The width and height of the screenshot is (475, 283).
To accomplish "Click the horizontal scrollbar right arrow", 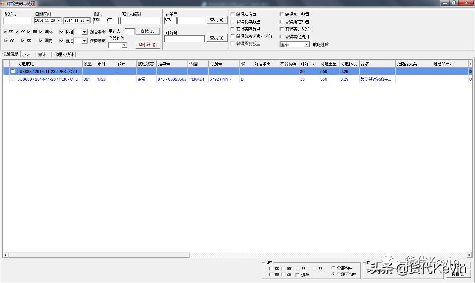I will tap(469, 255).
